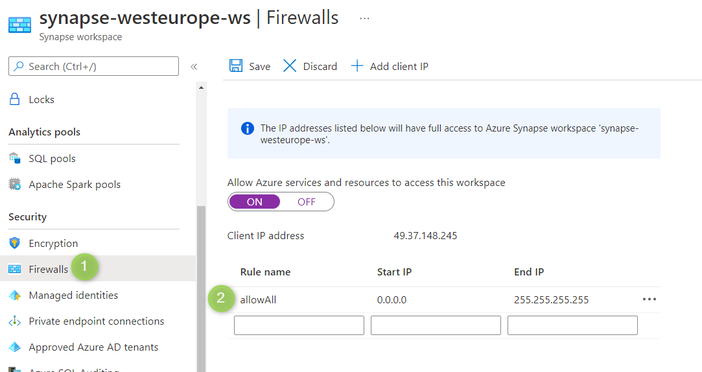The height and width of the screenshot is (372, 702).
Task: Select Firewalls in the Security menu
Action: [x=49, y=269]
